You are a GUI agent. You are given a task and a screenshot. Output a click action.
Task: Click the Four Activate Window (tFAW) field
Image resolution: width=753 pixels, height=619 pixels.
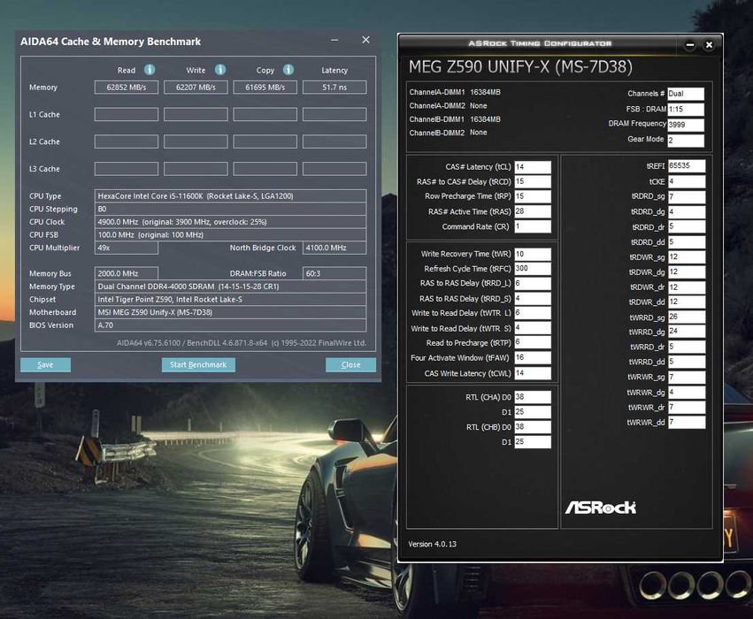(x=533, y=357)
